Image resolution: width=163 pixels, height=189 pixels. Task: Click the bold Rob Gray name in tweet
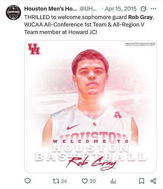coord(140,17)
